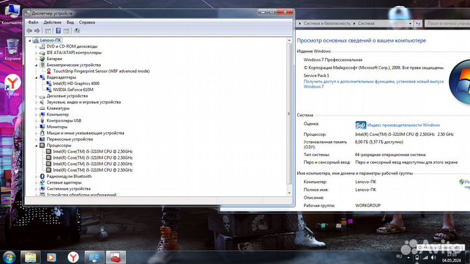470x264 pixels.
Task: Click Система и безопасность breadcrumb
Action: (x=327, y=23)
